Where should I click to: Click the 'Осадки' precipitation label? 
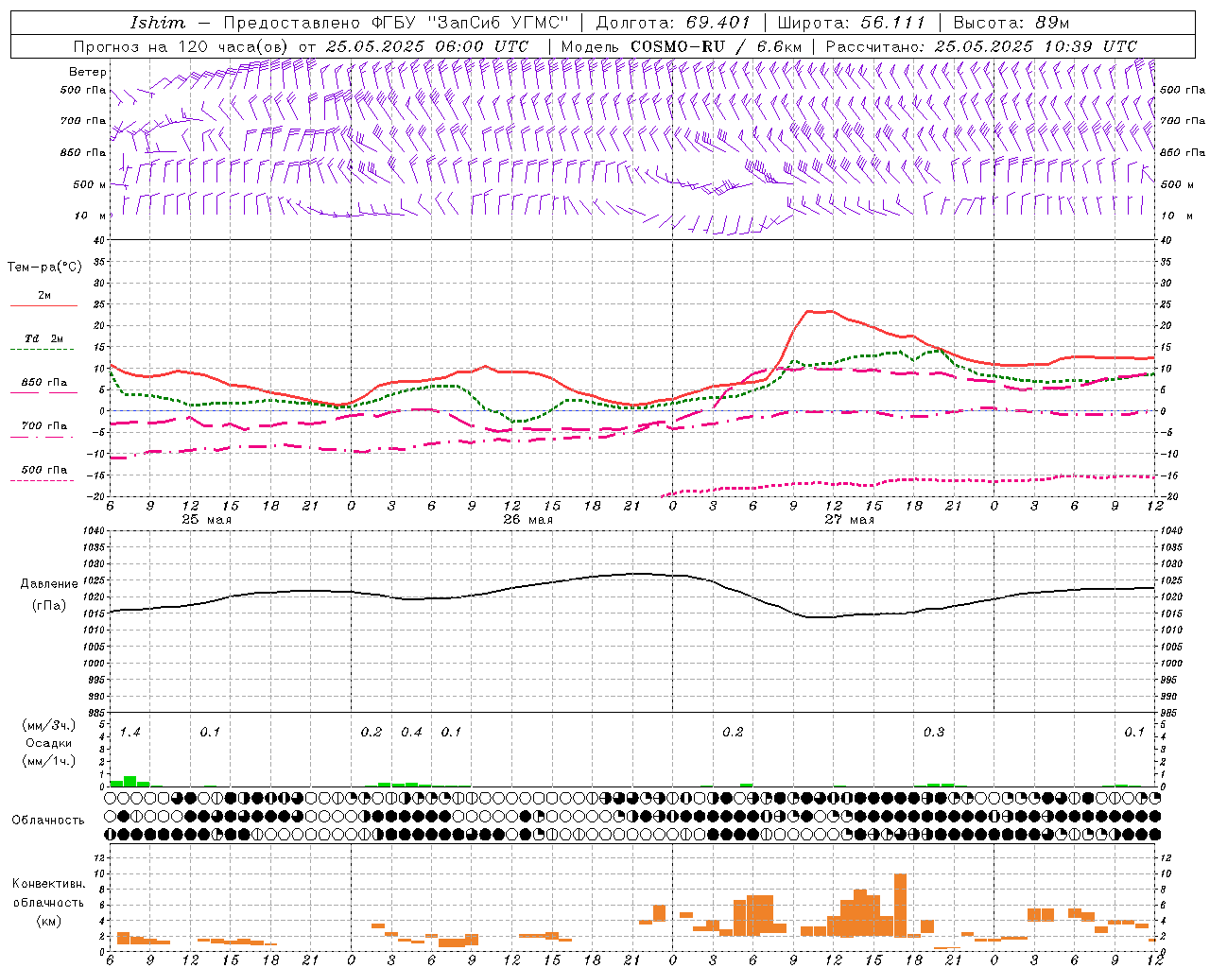(48, 743)
